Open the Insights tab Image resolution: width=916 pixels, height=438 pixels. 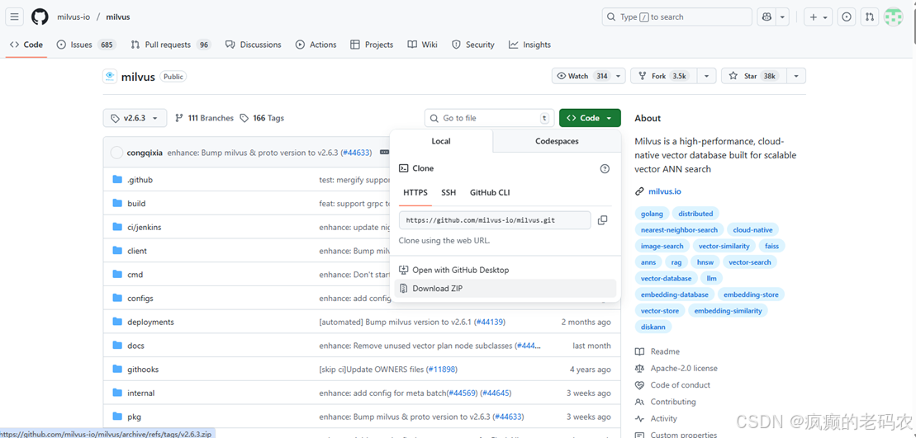[x=529, y=45]
